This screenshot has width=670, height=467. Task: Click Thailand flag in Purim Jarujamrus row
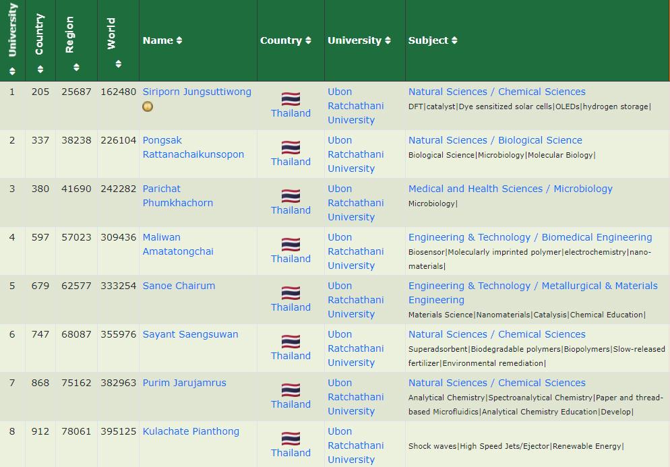pos(291,390)
